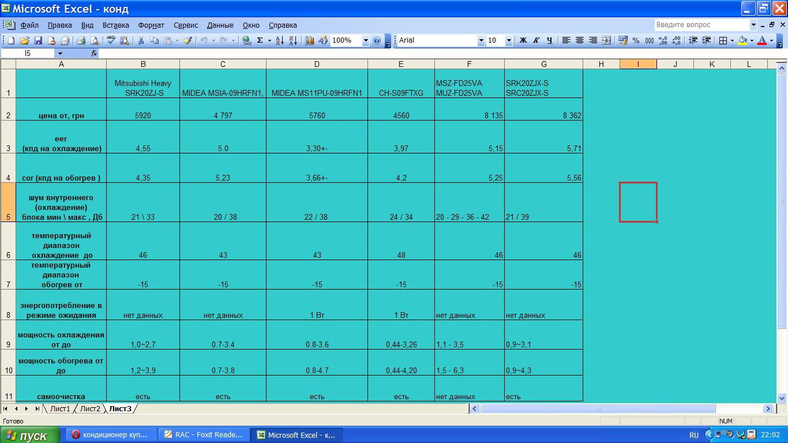This screenshot has width=788, height=443.
Task: Paste clipboard contents with the Paste icon
Action: pyautogui.click(x=168, y=40)
